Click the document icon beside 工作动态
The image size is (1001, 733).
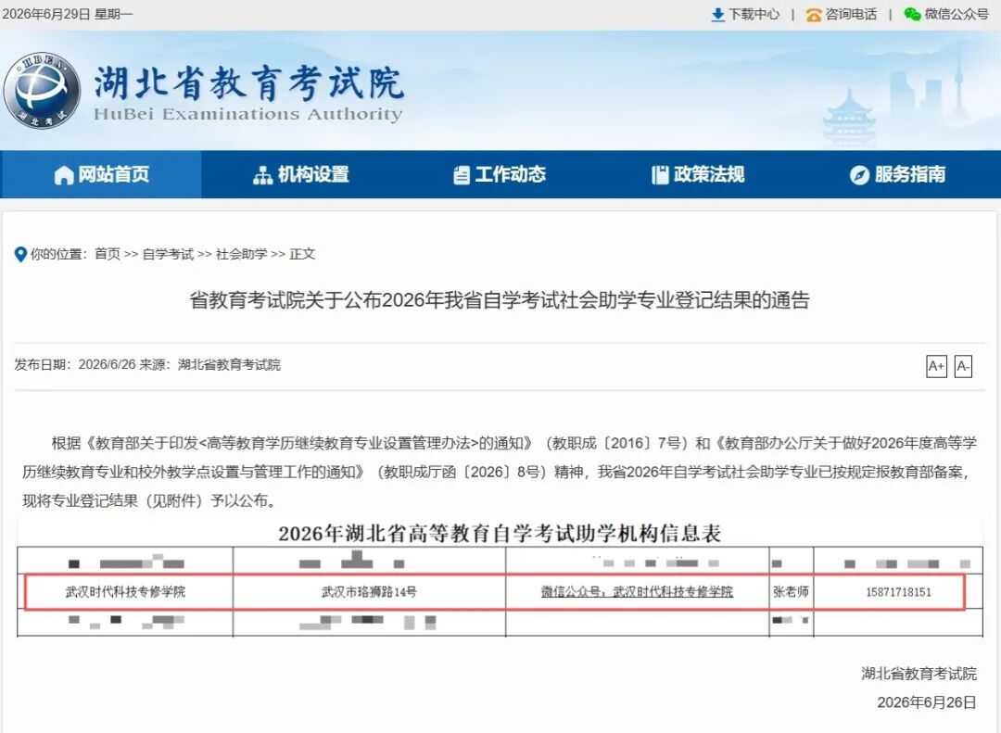pyautogui.click(x=461, y=175)
